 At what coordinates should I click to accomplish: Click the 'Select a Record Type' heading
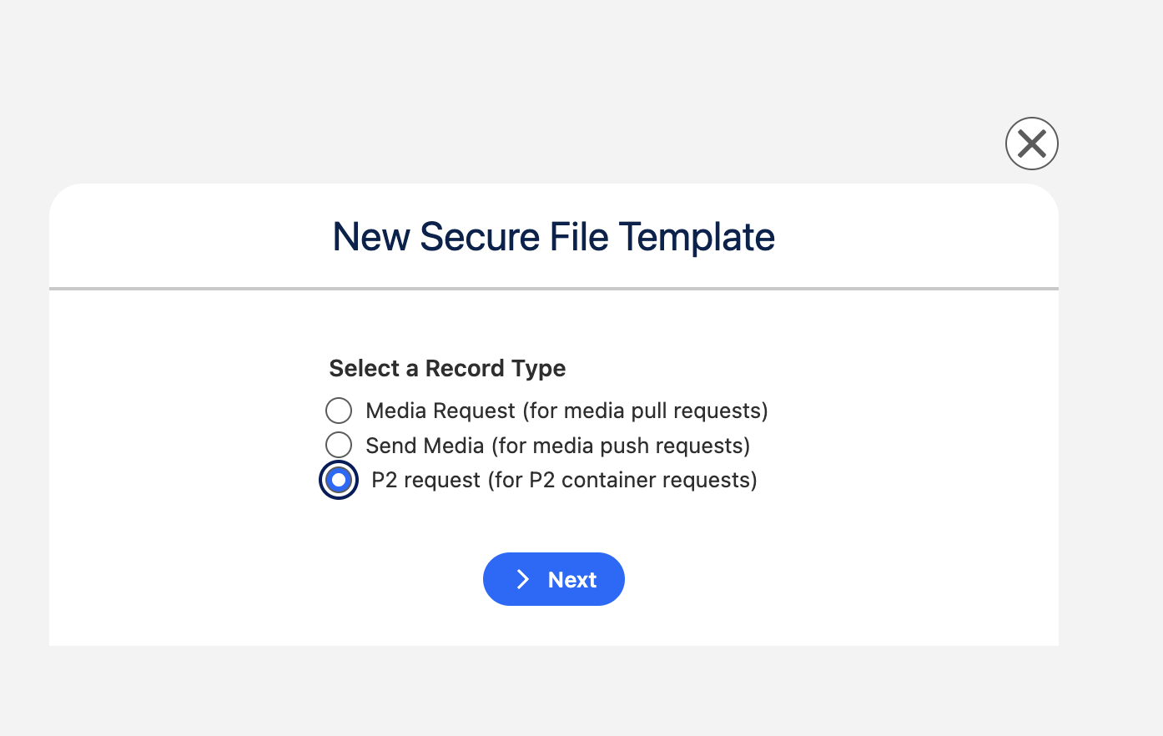(x=447, y=368)
